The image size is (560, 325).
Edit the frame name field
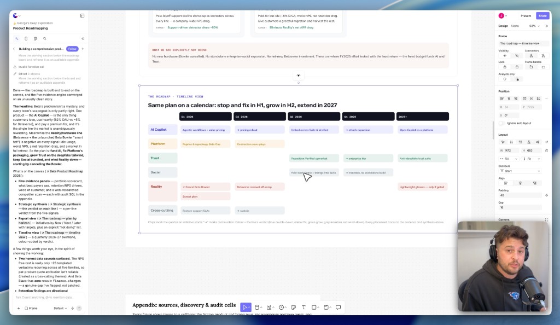point(520,43)
